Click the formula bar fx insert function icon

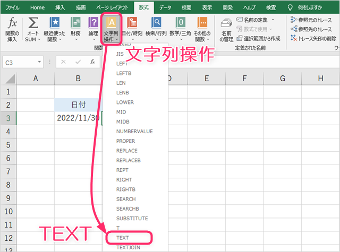pos(92,62)
